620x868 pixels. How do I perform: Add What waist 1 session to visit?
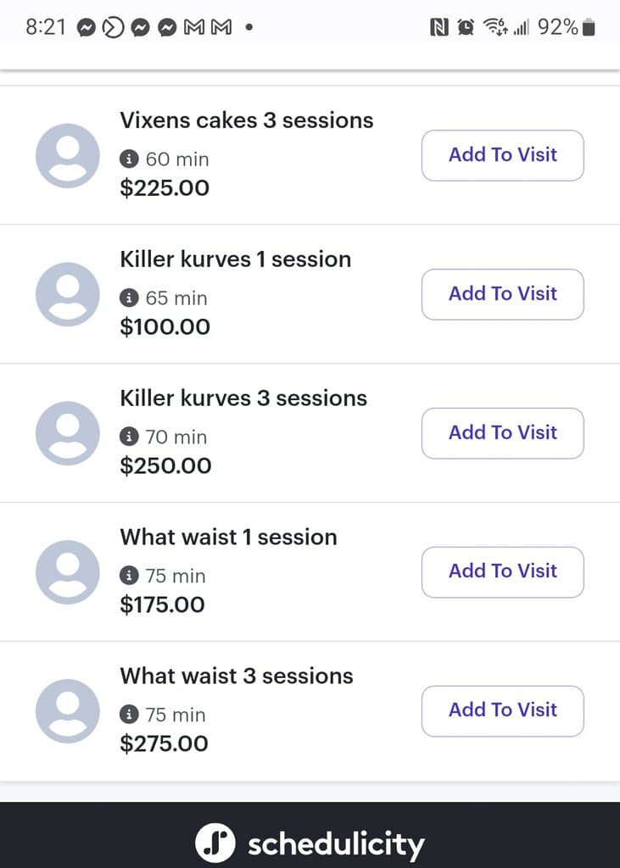point(502,572)
